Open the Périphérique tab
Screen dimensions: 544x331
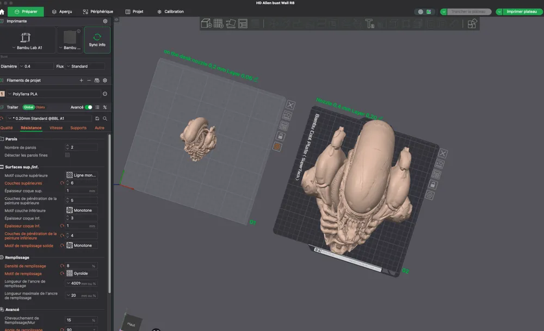98,11
